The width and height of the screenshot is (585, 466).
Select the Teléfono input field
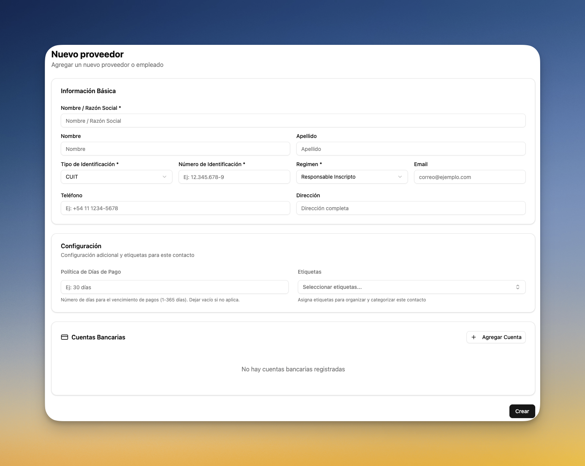[175, 208]
